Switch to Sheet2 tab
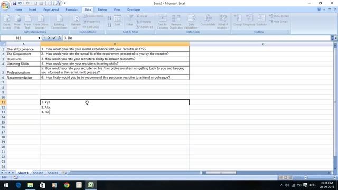The width and height of the screenshot is (338, 190). click(x=38, y=173)
